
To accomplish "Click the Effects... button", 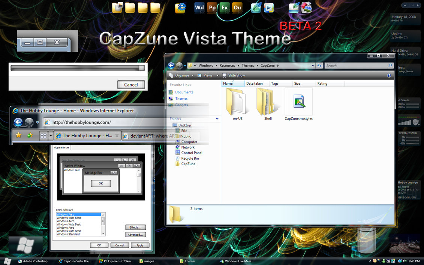I will 135,227.
